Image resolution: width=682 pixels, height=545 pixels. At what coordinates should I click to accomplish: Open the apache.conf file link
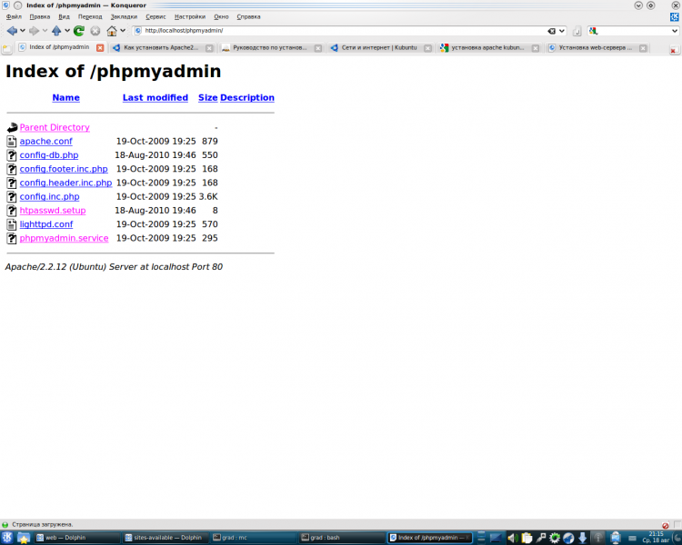click(x=45, y=142)
